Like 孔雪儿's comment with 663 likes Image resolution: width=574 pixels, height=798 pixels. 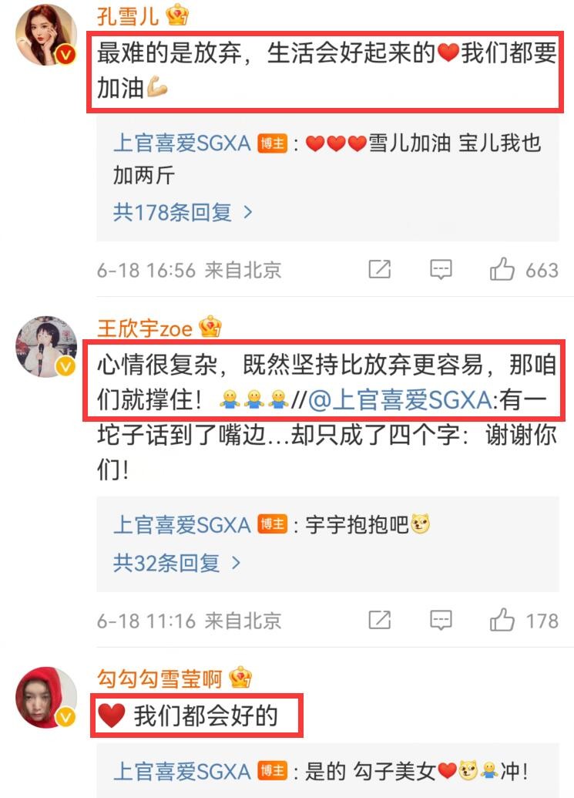tap(502, 269)
